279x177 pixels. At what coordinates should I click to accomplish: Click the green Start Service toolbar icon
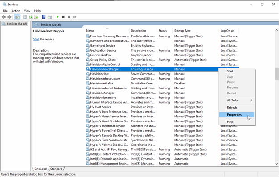pyautogui.click(x=57, y=17)
